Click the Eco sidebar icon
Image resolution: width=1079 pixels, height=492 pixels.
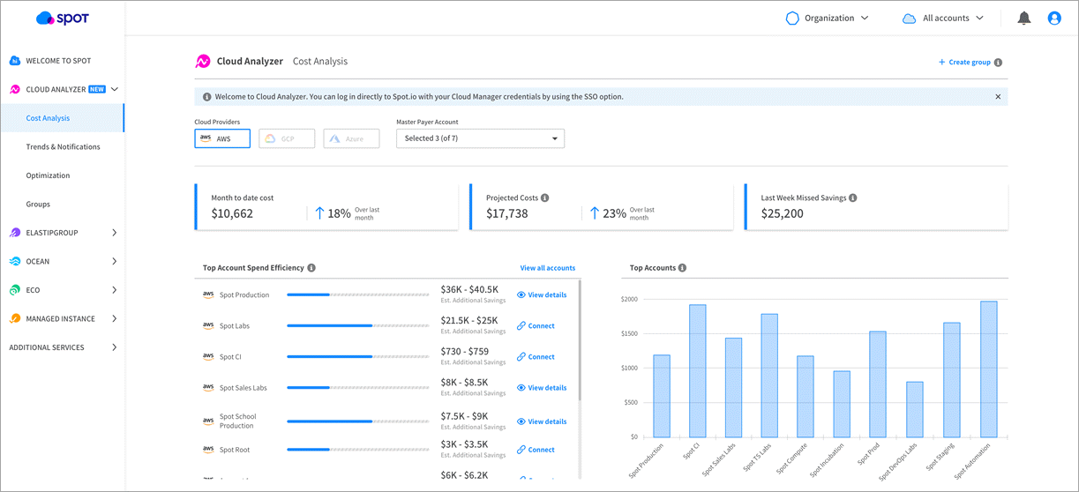click(15, 290)
